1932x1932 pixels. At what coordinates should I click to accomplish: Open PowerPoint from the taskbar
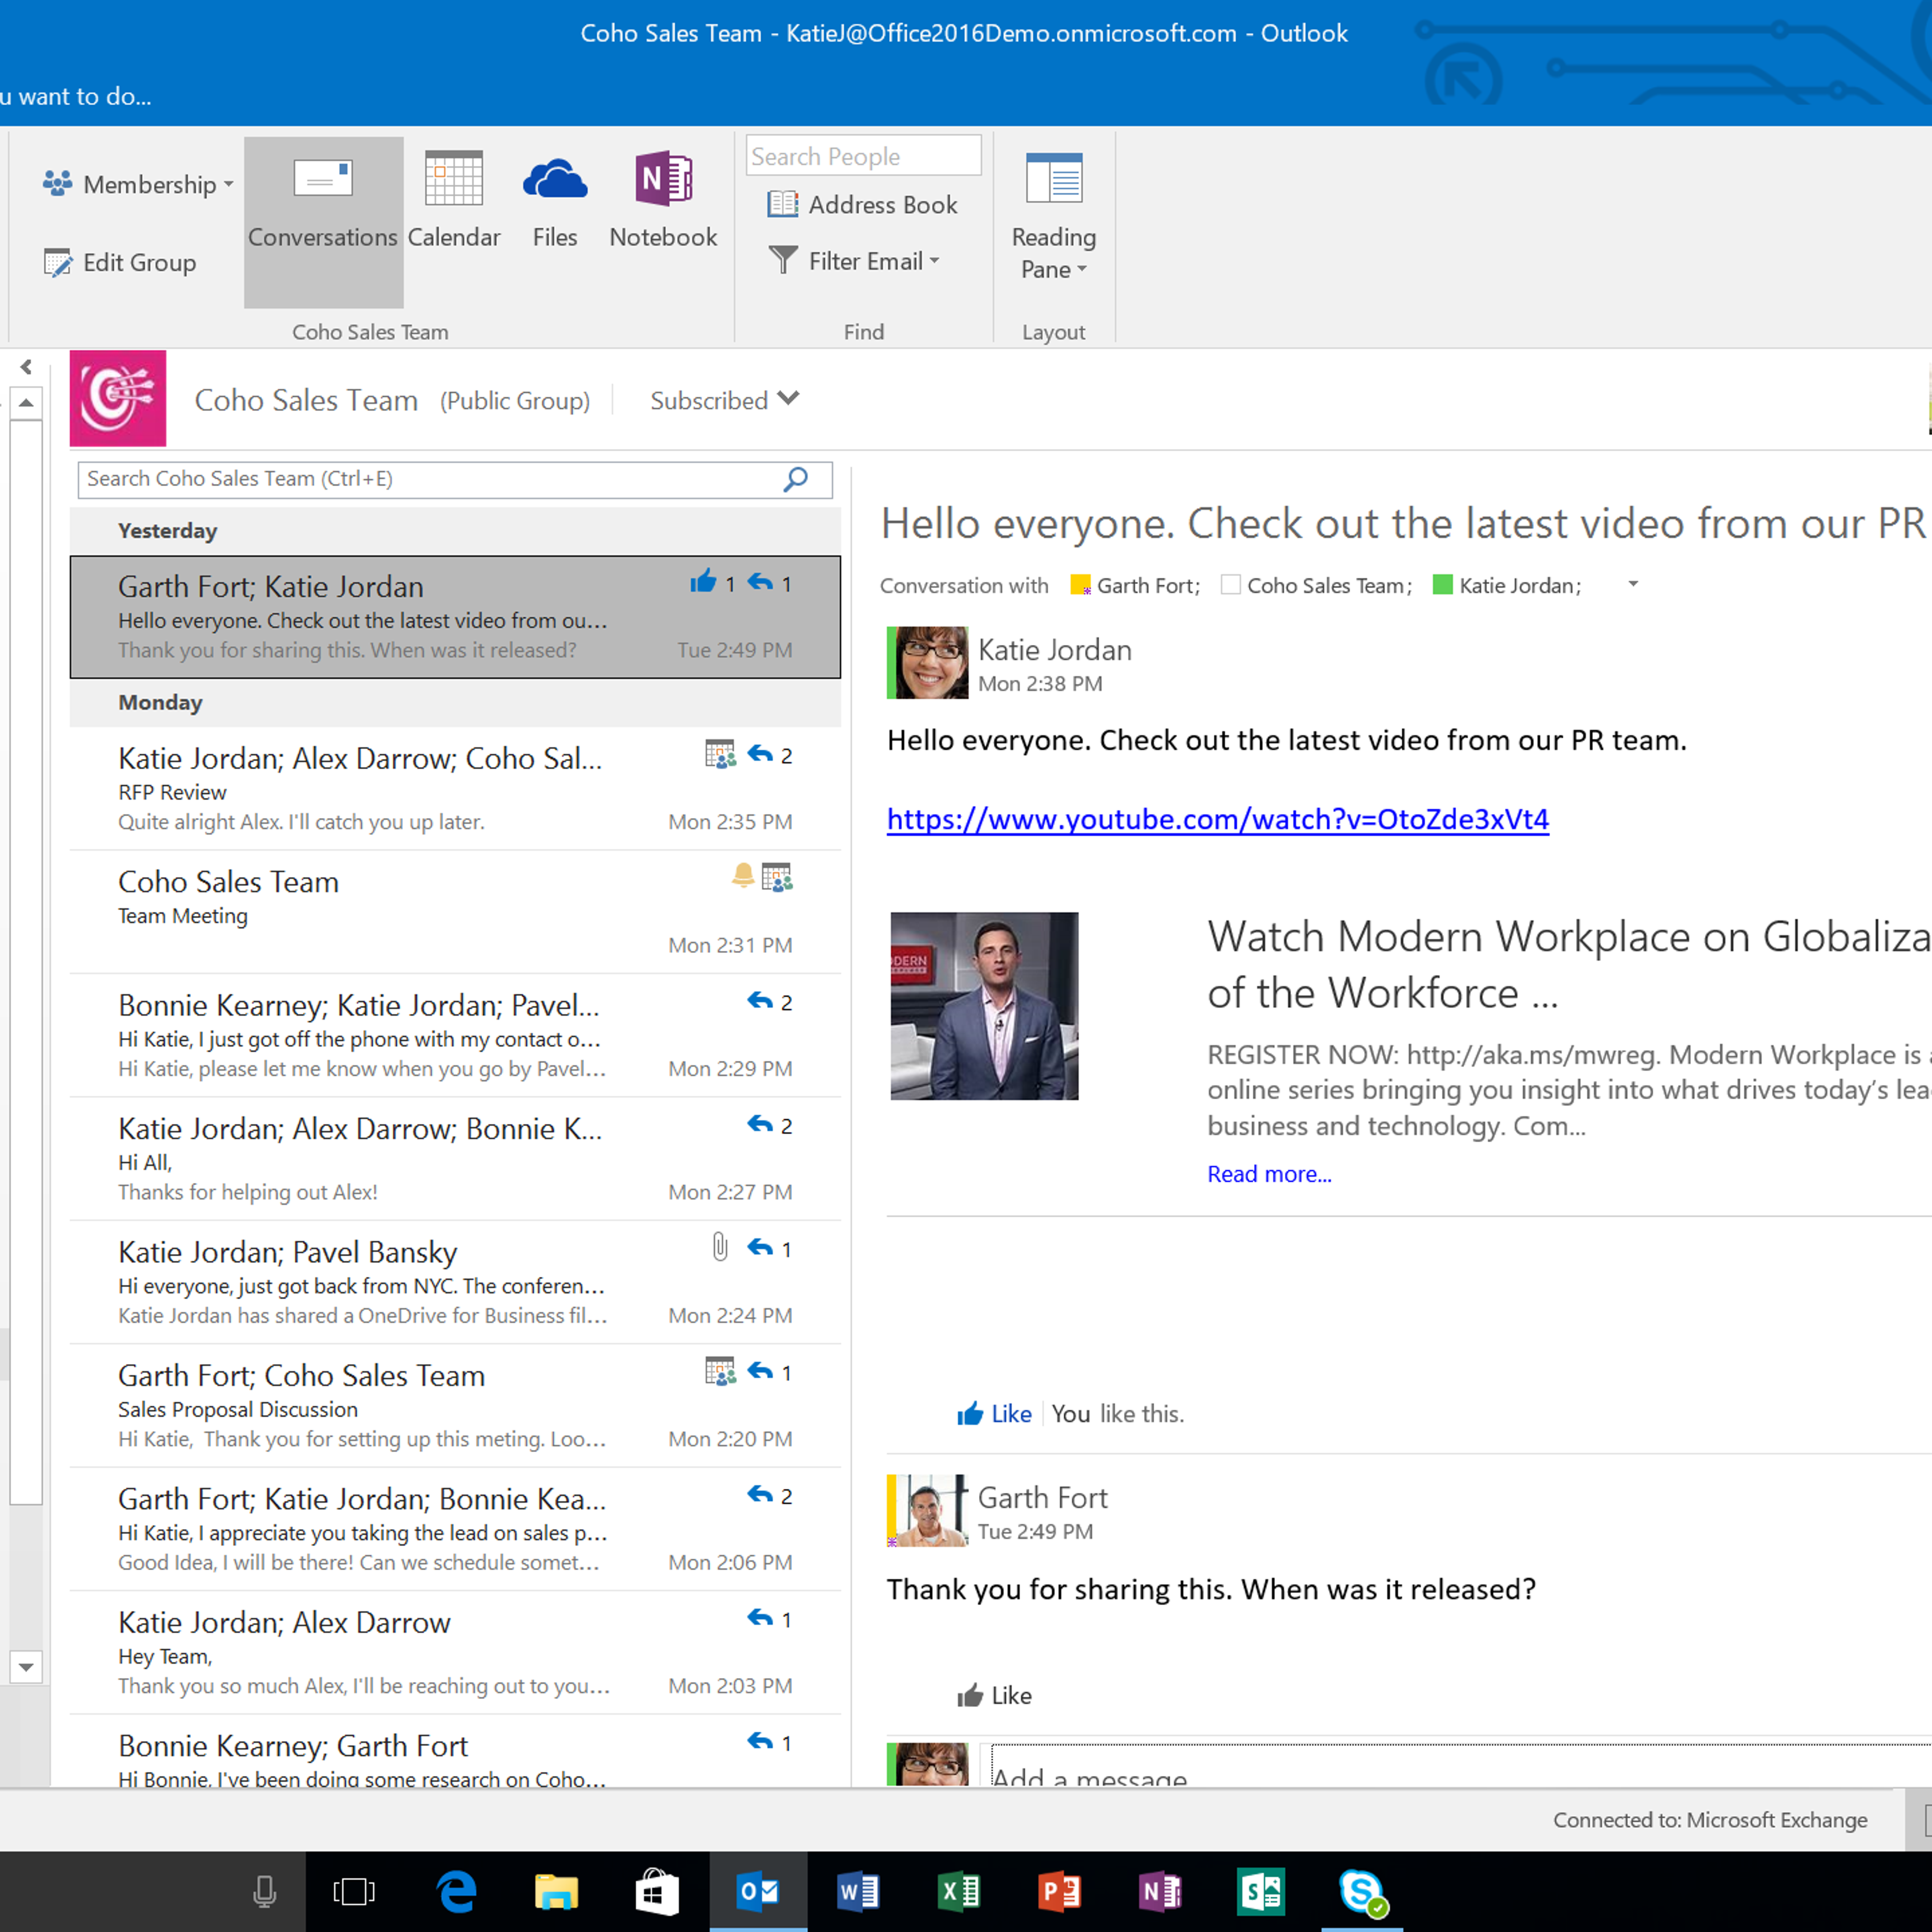pyautogui.click(x=1059, y=1891)
